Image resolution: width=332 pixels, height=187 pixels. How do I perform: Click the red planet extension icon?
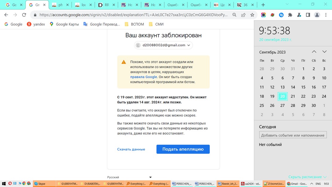pyautogui.click(x=272, y=15)
